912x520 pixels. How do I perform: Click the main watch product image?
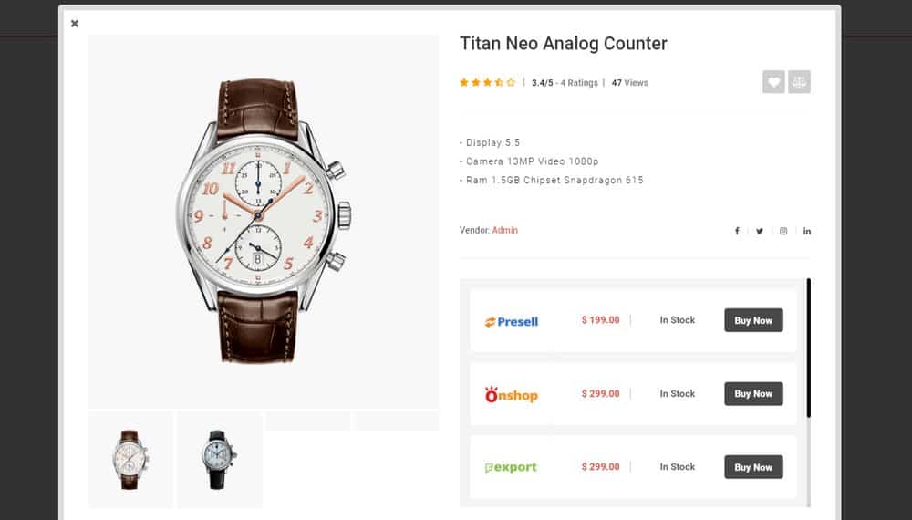[x=264, y=222]
